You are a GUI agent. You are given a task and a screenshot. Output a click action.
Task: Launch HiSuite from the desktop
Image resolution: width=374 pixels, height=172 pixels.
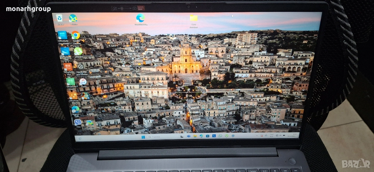(x=73, y=19)
